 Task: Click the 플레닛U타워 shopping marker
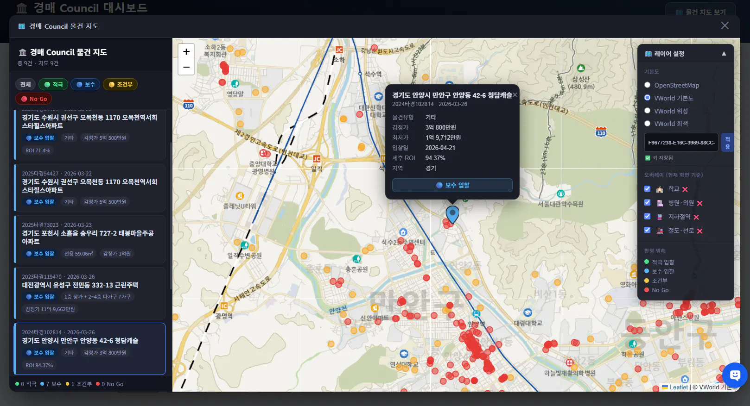[240, 196]
